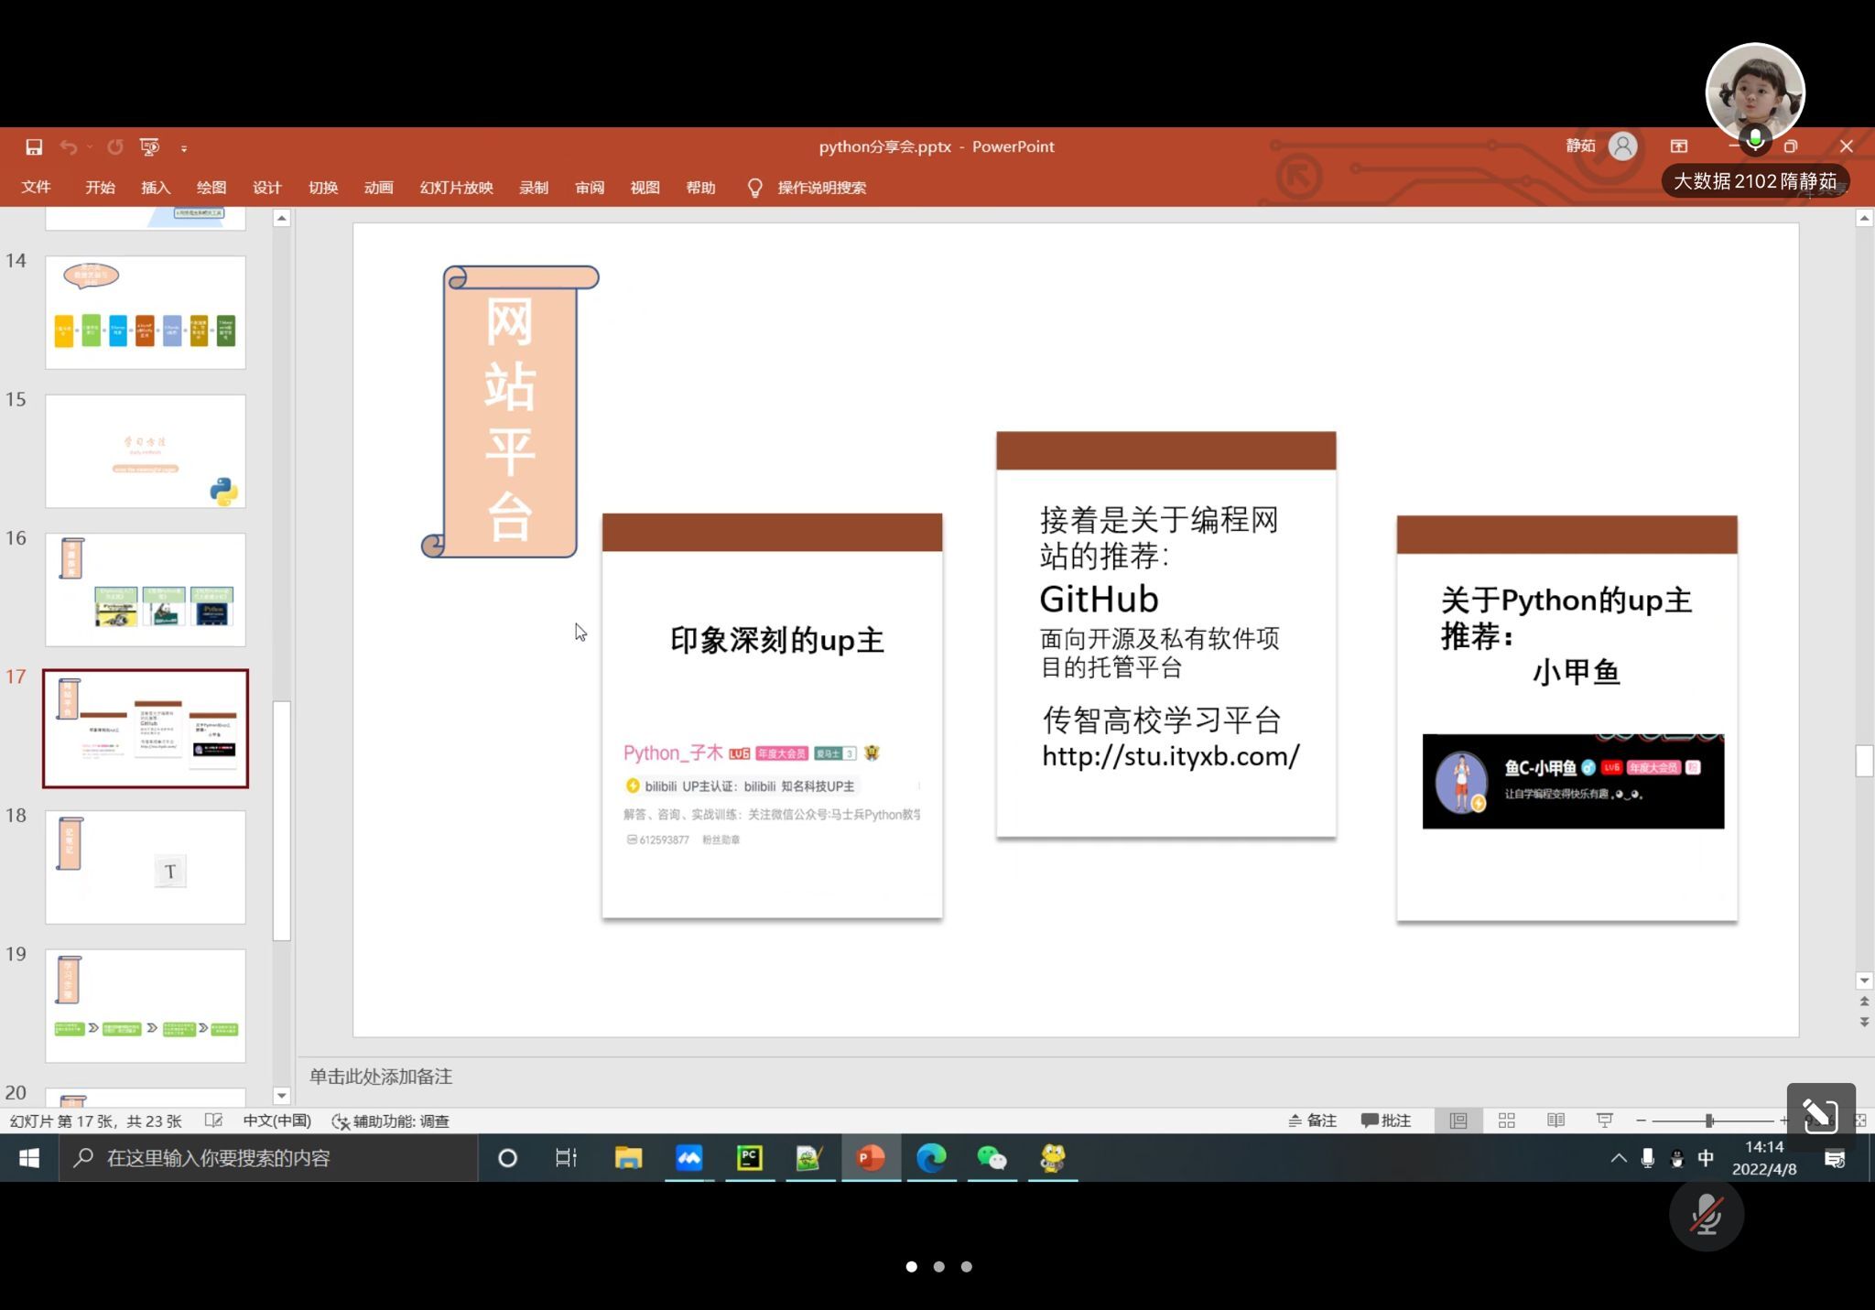Click the spell check icon in status bar
The image size is (1875, 1310).
213,1121
